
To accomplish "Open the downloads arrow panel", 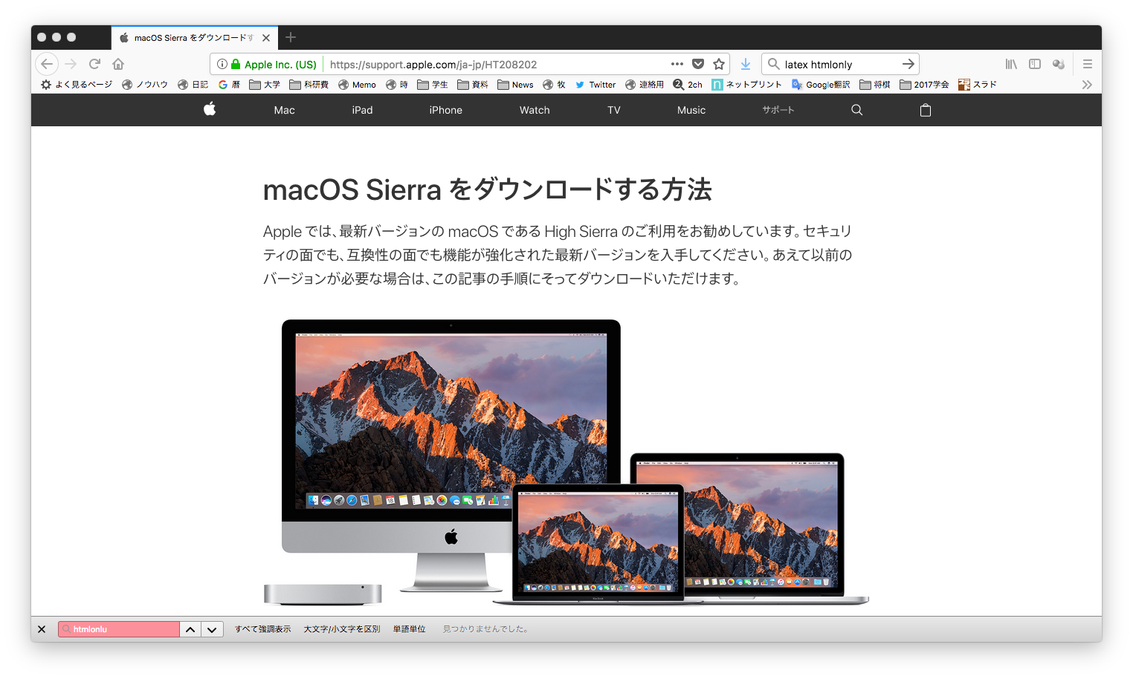I will (x=746, y=64).
